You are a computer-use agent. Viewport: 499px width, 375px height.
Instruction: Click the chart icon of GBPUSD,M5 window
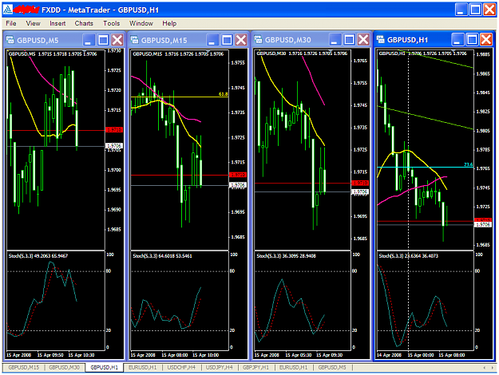(x=10, y=40)
